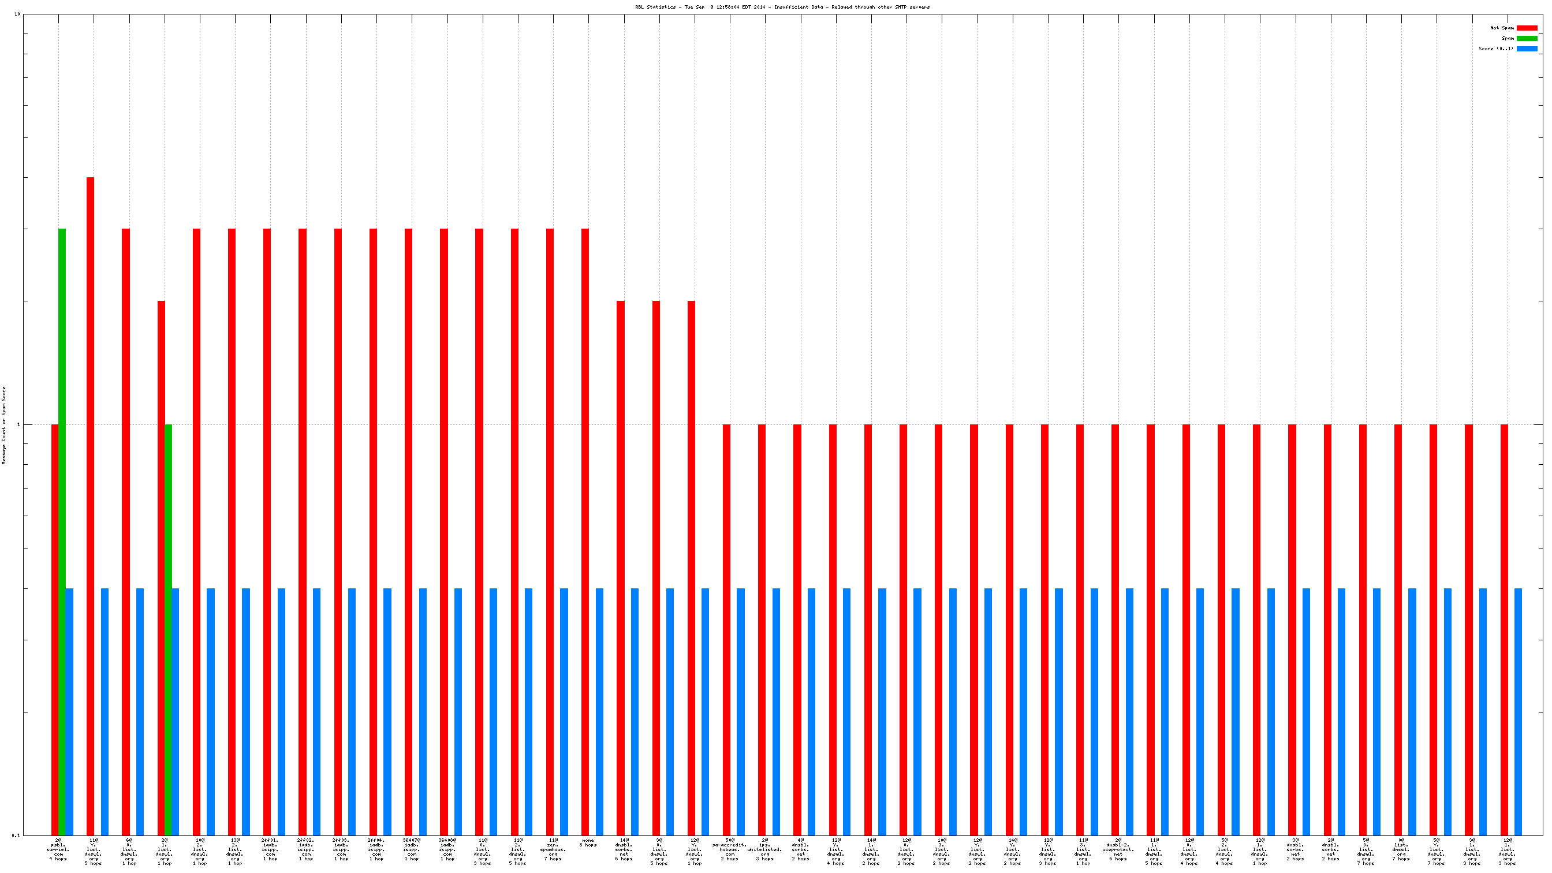1552x873 pixels.
Task: Click the 'Score (0..1)' legend text
Action: click(1495, 49)
